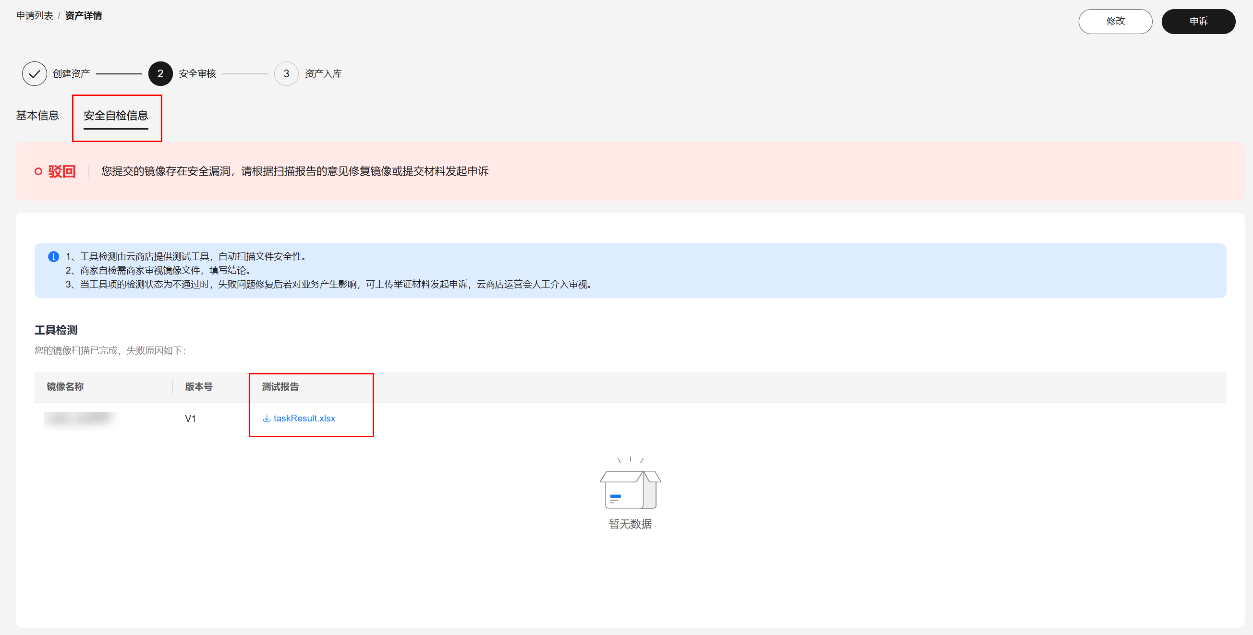Click the red 驳回 status circle icon
Viewport: 1253px width, 635px height.
[38, 171]
